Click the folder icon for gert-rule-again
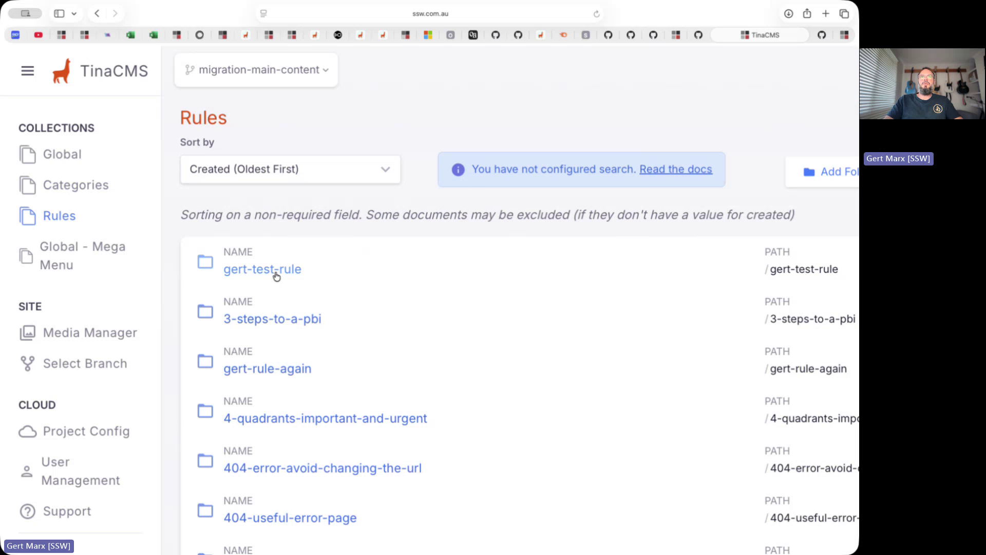This screenshot has height=555, width=986. tap(205, 361)
